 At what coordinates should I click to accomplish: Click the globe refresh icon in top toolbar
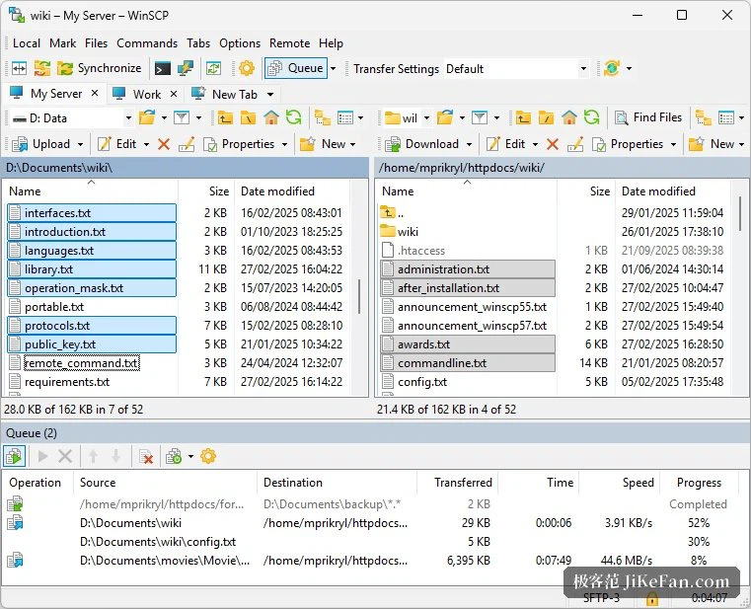612,68
